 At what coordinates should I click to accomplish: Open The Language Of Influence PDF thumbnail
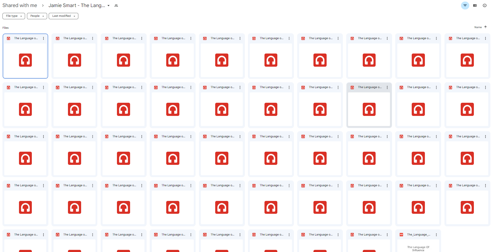pos(418,246)
